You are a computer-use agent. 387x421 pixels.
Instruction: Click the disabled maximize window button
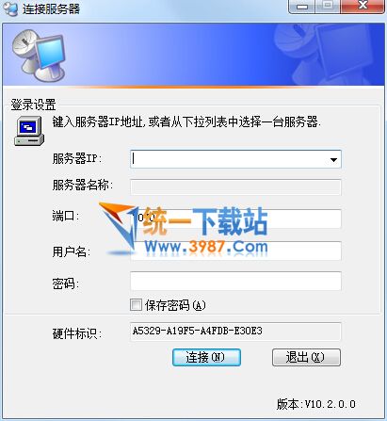click(x=328, y=7)
